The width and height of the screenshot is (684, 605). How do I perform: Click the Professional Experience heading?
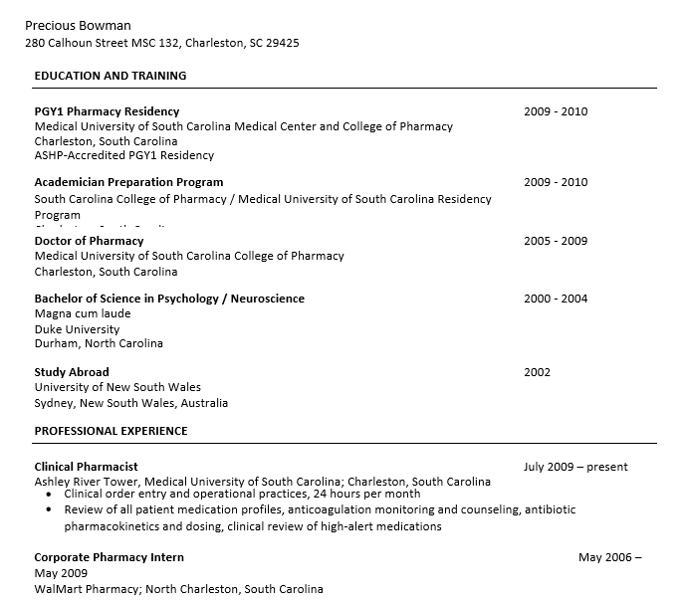click(111, 431)
